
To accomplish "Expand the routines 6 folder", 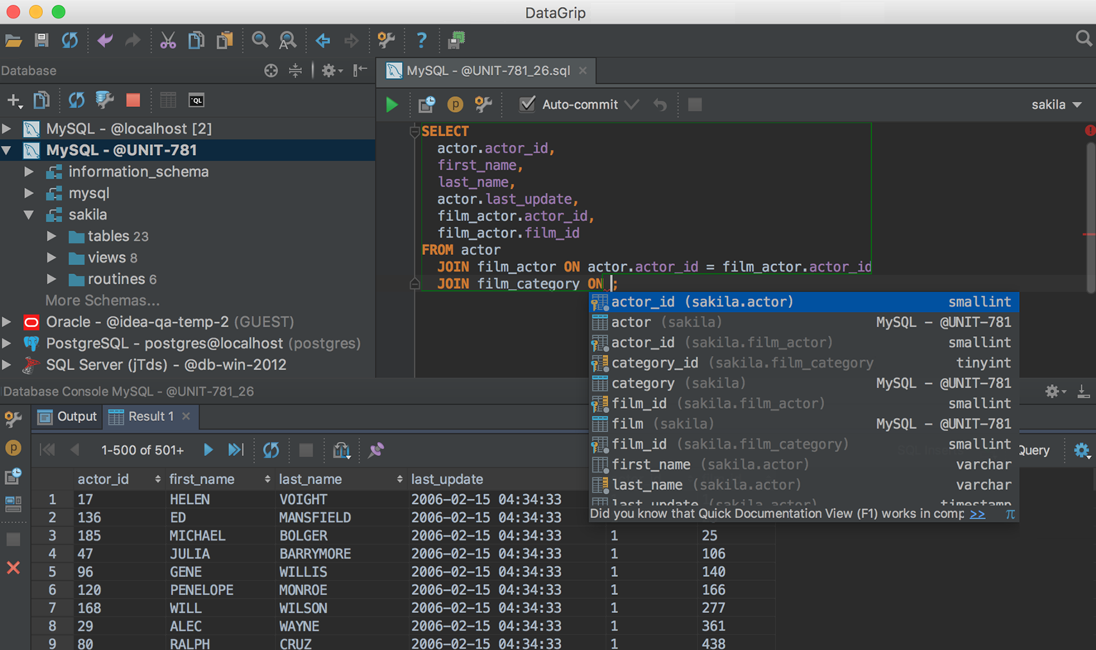I will (x=51, y=279).
